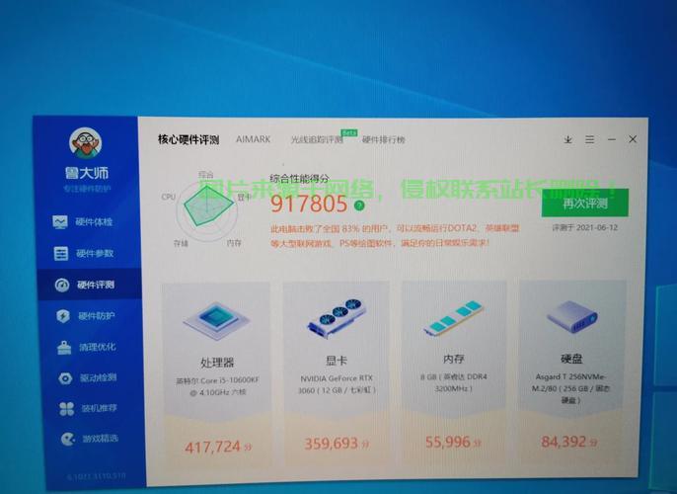Click the processor chip illustration
This screenshot has width=677, height=494.
tap(216, 319)
